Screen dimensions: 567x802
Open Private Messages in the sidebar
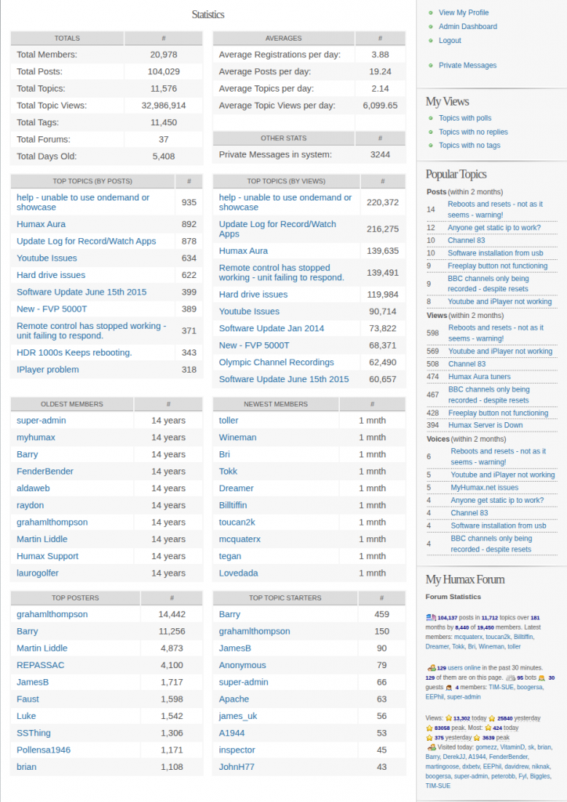coord(468,66)
